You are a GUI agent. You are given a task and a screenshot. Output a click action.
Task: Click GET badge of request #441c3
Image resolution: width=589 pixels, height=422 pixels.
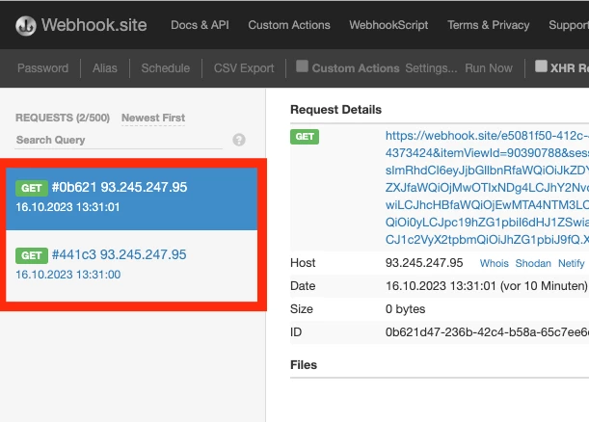pos(32,255)
